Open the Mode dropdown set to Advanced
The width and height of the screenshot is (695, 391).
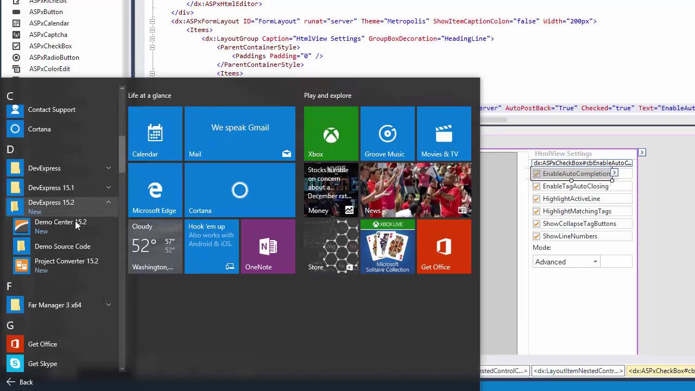(x=566, y=262)
